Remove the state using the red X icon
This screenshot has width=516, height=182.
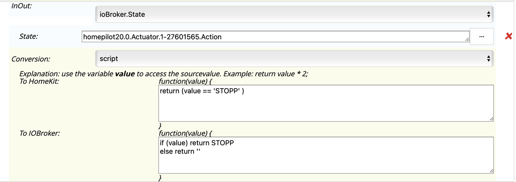508,37
